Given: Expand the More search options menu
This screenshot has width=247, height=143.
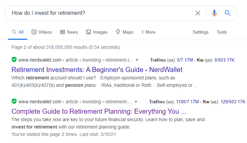Looking at the screenshot, I should [x=148, y=32].
